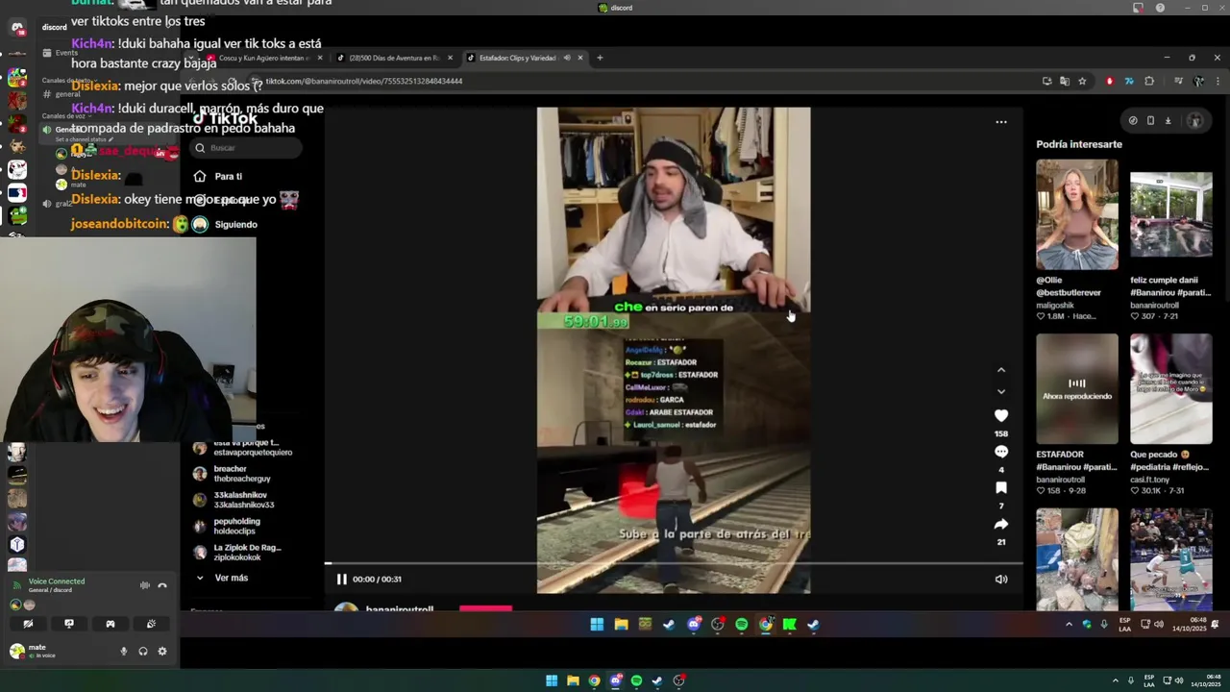Disconnect from Discord voice channel
The height and width of the screenshot is (692, 1230).
click(x=162, y=585)
